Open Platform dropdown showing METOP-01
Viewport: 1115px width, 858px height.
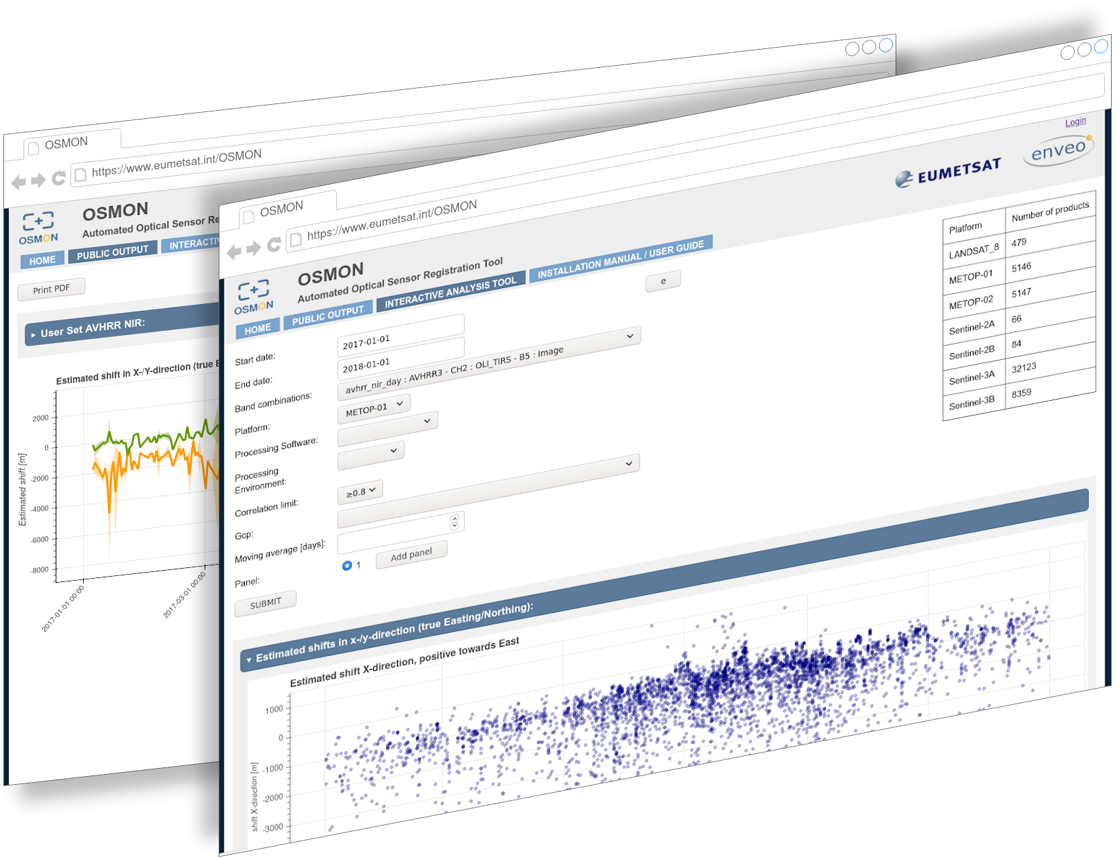click(x=374, y=409)
